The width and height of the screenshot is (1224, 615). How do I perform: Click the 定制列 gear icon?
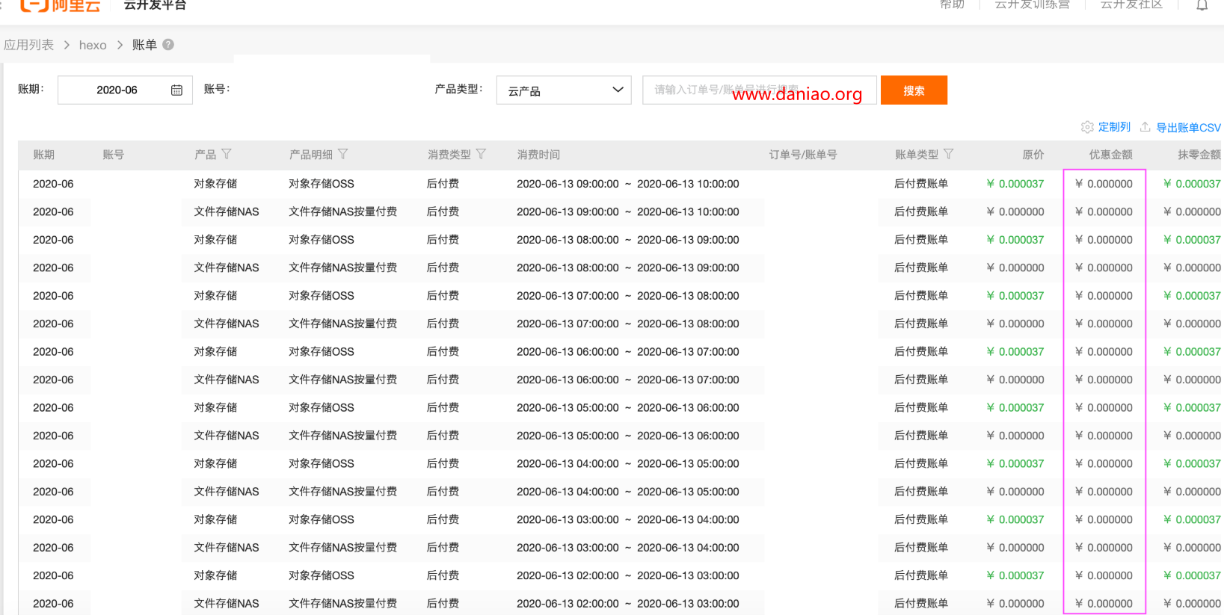point(1087,127)
